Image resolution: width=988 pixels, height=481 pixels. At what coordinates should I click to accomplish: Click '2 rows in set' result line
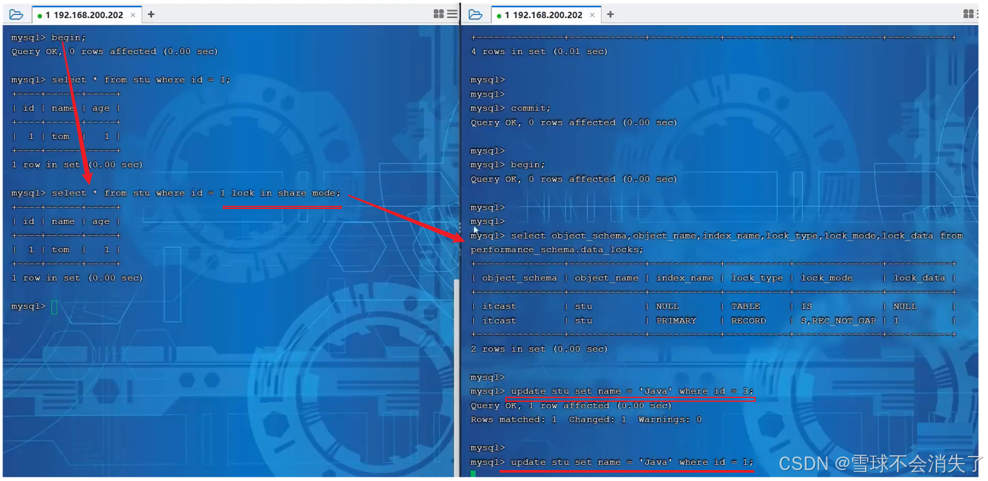pos(539,349)
